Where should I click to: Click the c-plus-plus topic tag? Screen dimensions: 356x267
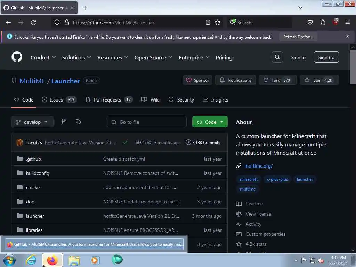click(277, 179)
